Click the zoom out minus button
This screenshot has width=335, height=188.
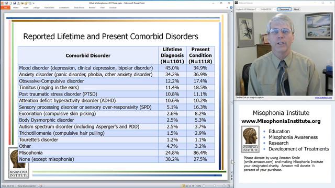[204, 186]
